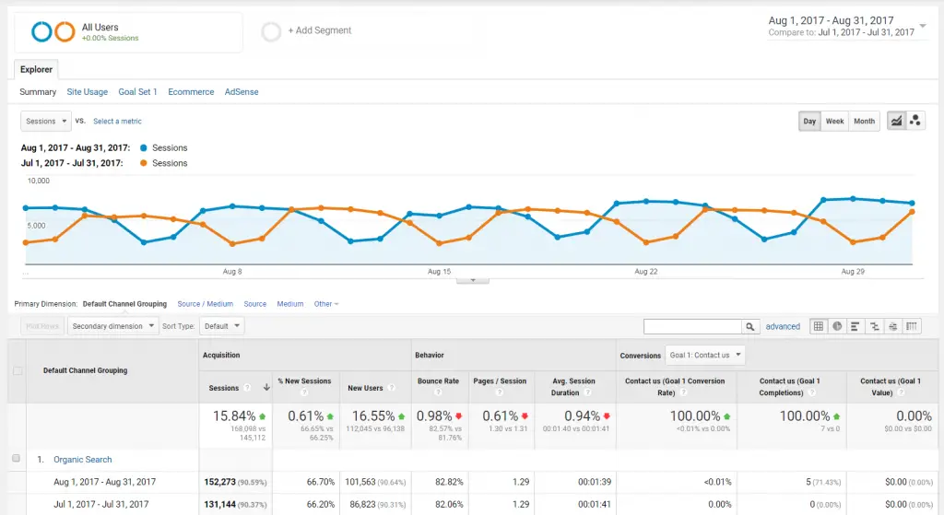Open help icon under Pages / Session
Image resolution: width=944 pixels, height=515 pixels.
pos(499,392)
